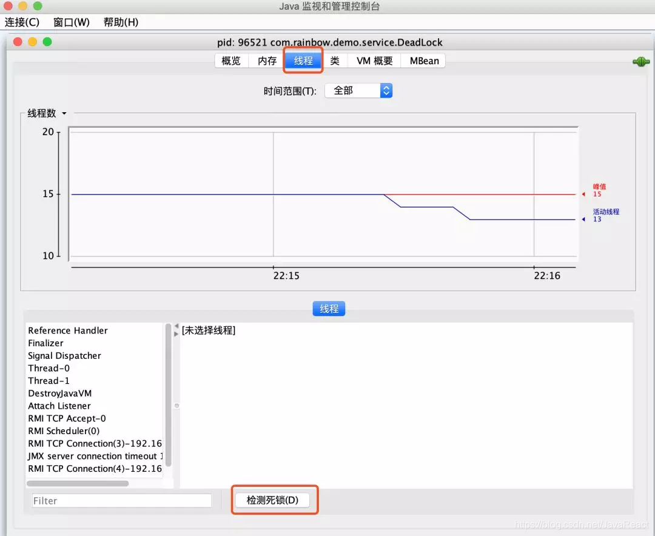Open the 帮助(H) menu

pos(121,22)
